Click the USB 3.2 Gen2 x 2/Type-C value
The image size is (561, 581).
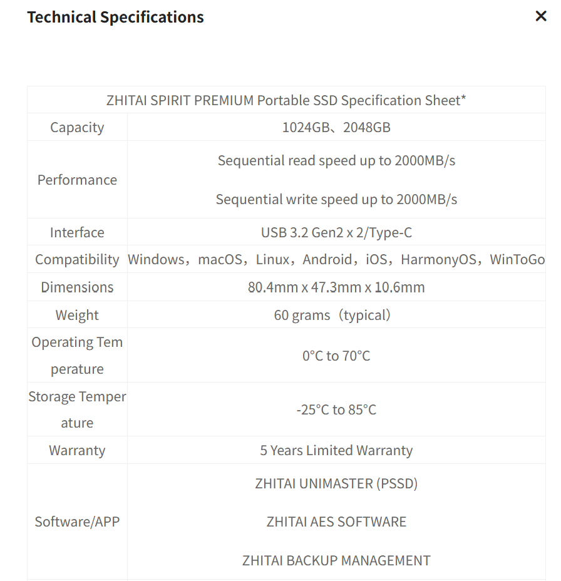[x=336, y=232]
